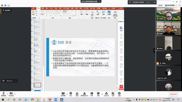Click the red 结束会议 end meeting button
Screen dimensions: 182x102
coord(174,94)
